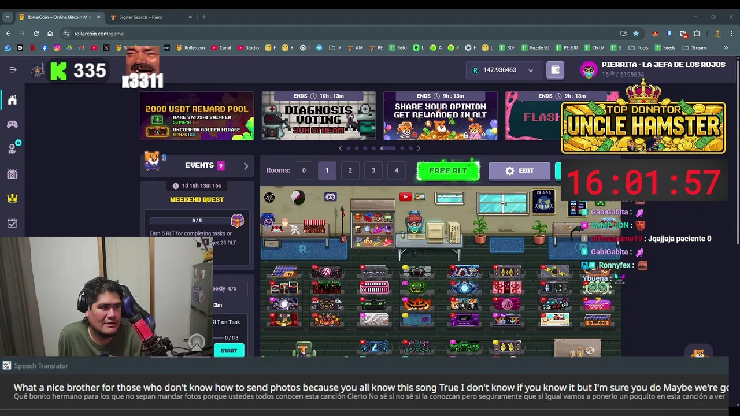Click the install app icon in the address bar

(x=623, y=34)
